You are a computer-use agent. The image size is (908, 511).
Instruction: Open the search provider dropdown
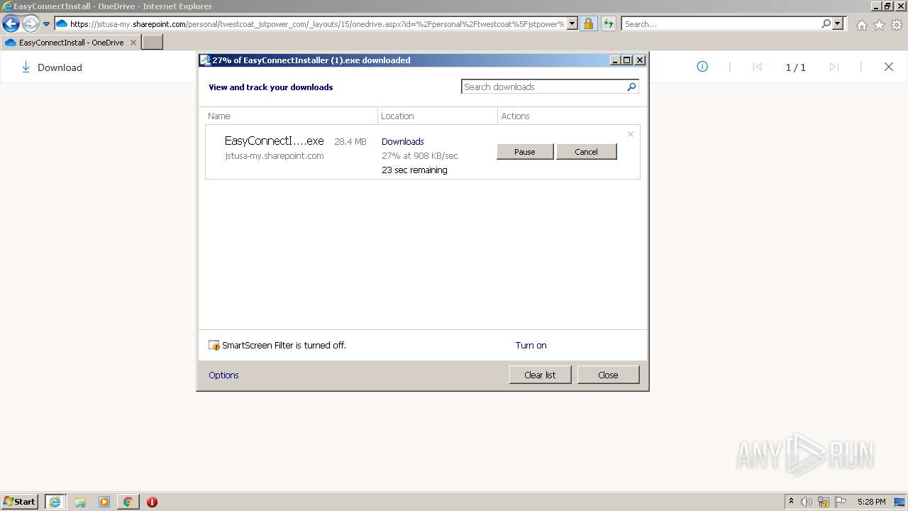(838, 23)
